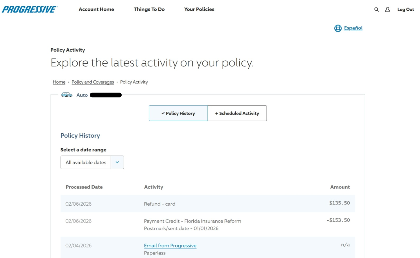Click Log Out
420x258 pixels.
click(x=406, y=10)
